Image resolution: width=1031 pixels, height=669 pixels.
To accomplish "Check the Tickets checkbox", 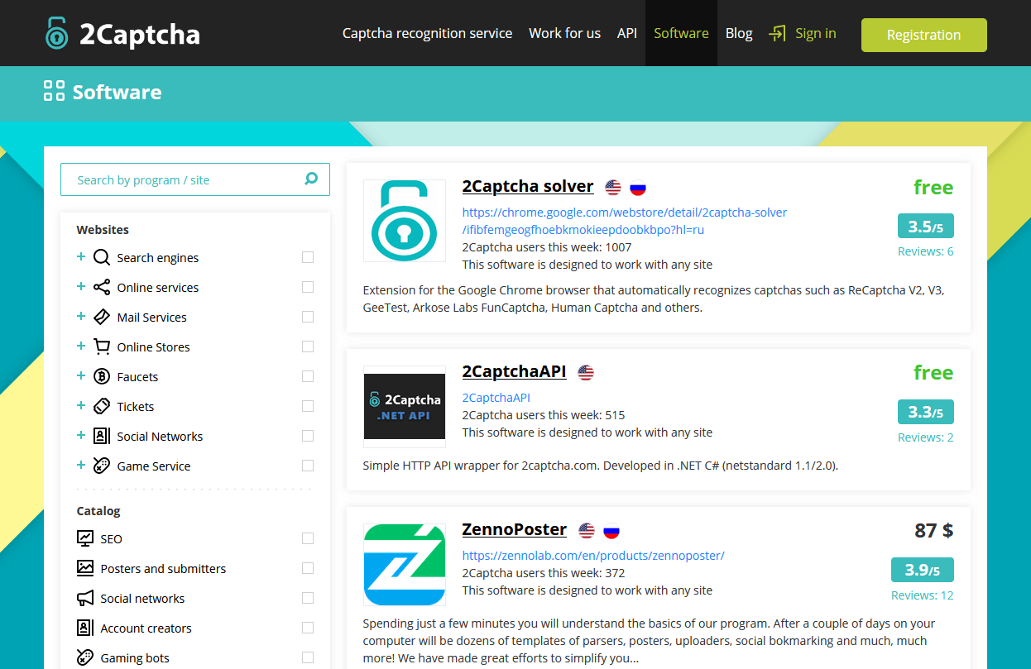I will point(308,406).
